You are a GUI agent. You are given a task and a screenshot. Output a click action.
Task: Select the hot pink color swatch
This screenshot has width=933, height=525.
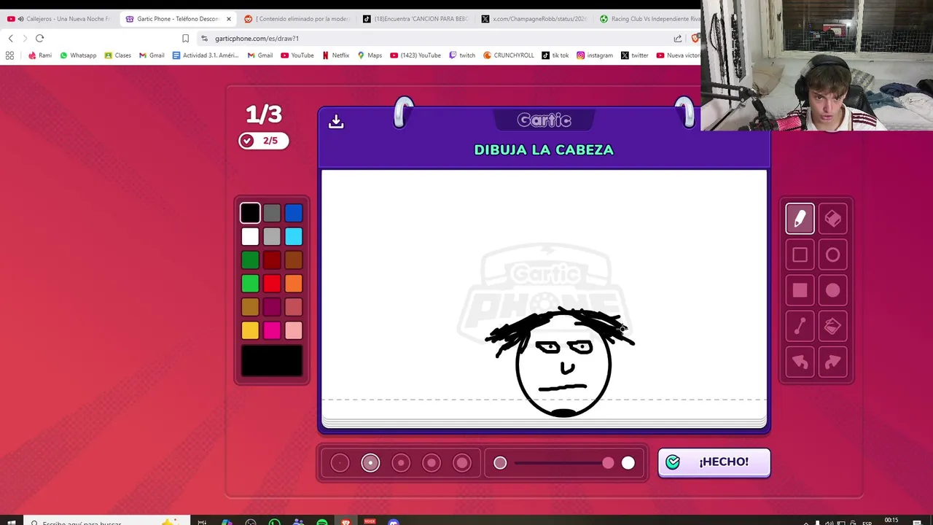[272, 331]
